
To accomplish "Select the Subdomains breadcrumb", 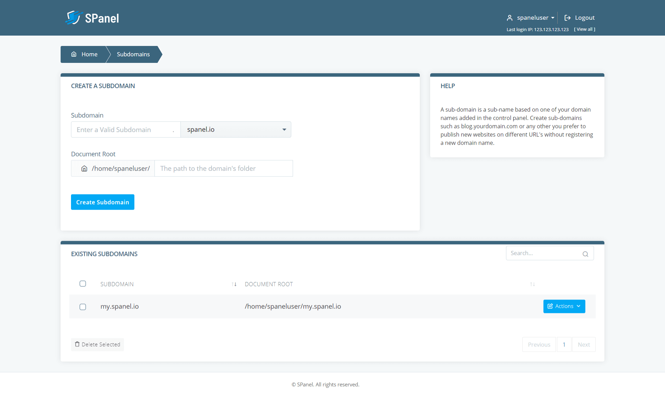I will (x=133, y=54).
